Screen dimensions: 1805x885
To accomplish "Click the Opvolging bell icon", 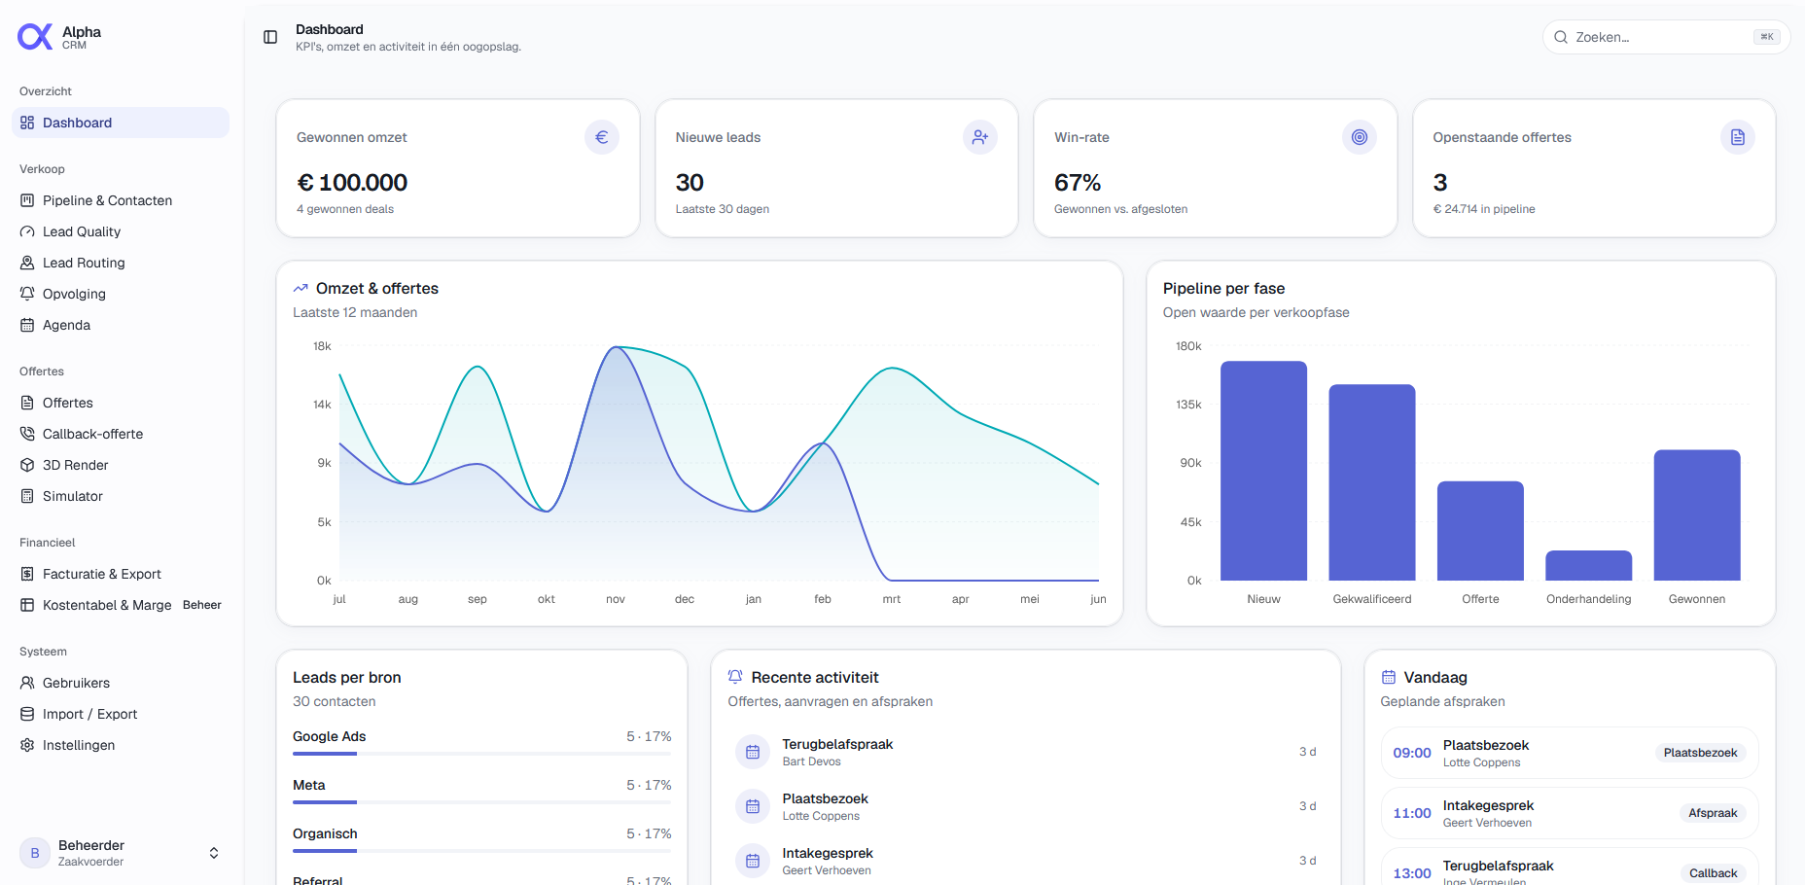I will pos(27,294).
